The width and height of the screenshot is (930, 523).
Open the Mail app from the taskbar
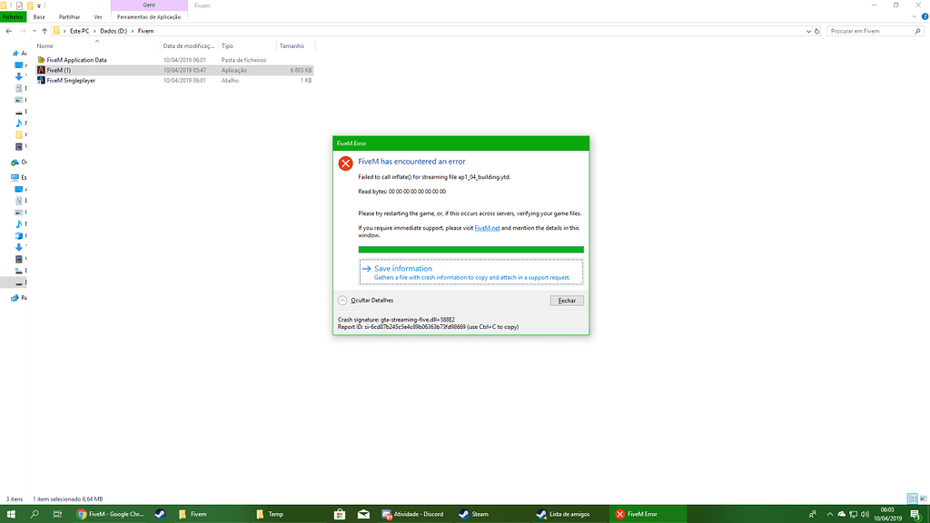point(363,513)
